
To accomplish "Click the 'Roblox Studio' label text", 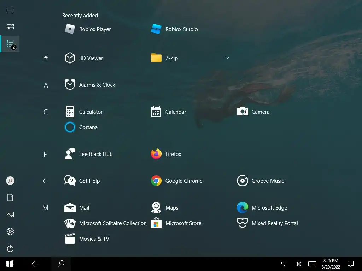I will tap(181, 29).
